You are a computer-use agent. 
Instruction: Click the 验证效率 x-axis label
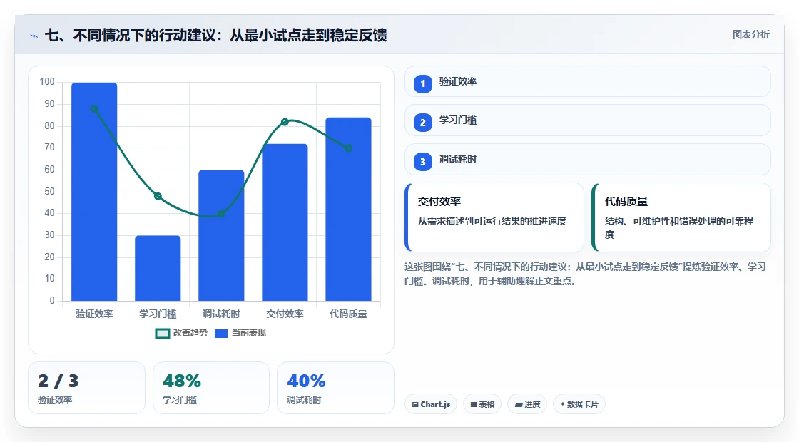pyautogui.click(x=94, y=314)
